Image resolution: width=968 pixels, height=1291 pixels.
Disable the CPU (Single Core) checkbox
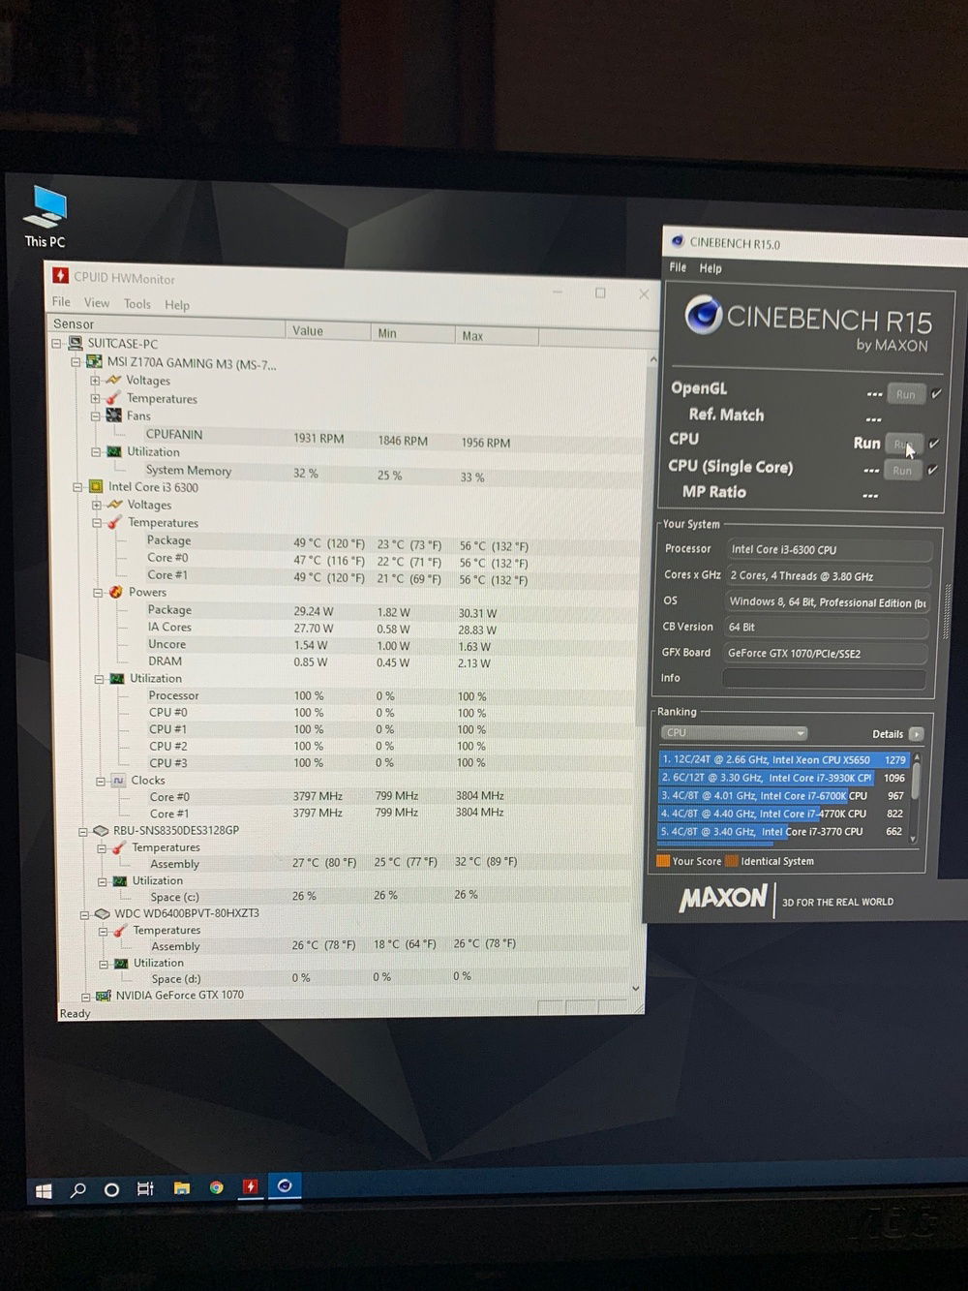(x=932, y=470)
